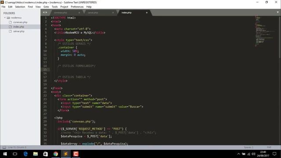Open Task View on taskbar
Screen dimensions: 281x158
click(x=15, y=154)
